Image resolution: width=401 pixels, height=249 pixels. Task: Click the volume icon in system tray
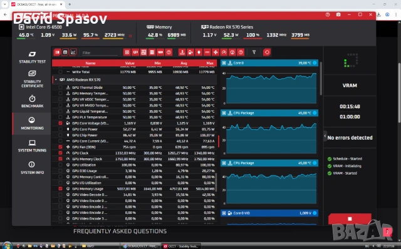[378, 246]
